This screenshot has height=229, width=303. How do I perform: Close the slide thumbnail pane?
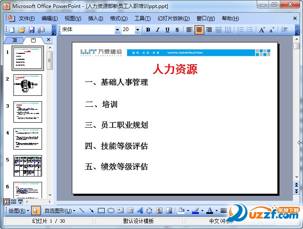(48, 39)
